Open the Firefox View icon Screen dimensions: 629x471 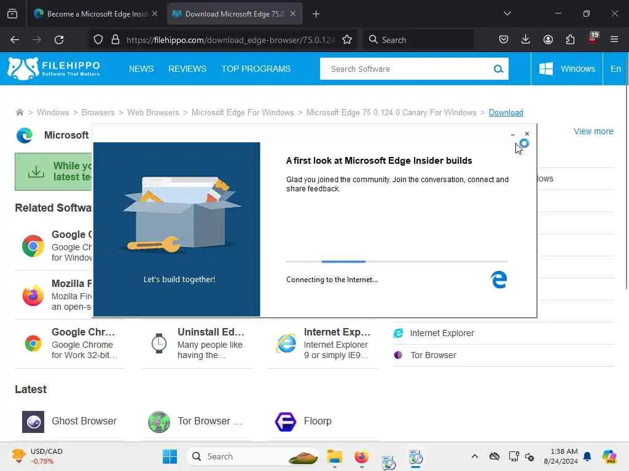12,14
